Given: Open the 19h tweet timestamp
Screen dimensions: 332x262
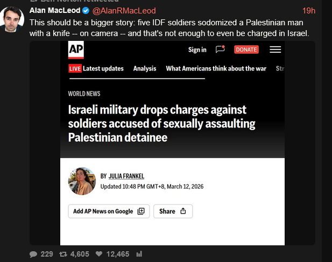Looking at the screenshot, I should [309, 11].
